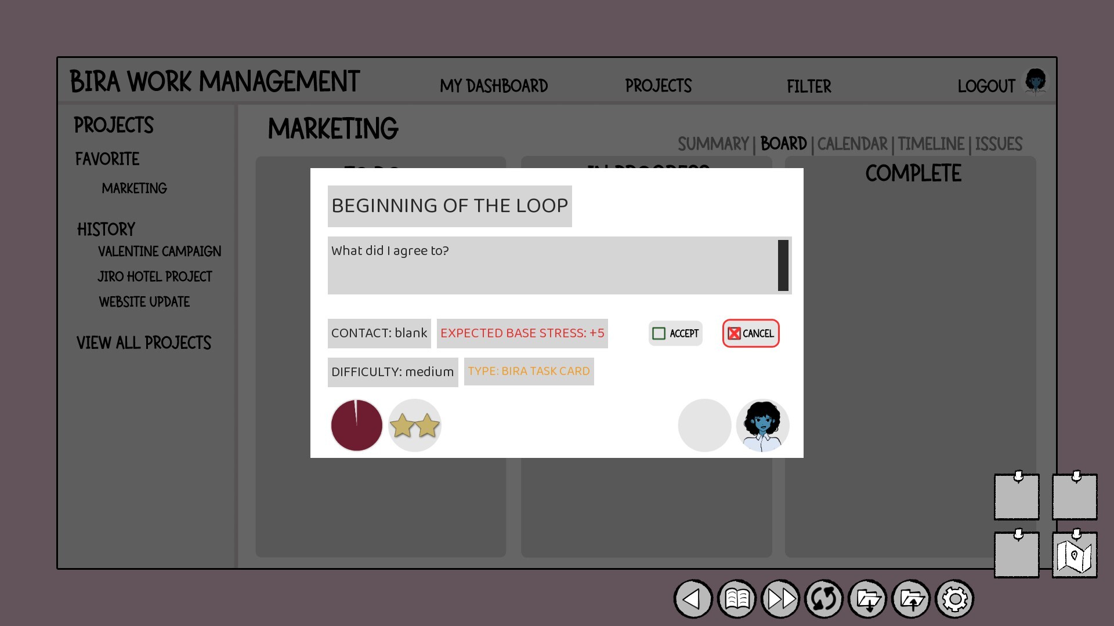Click the fast-forward skip button
The height and width of the screenshot is (626, 1114).
780,599
